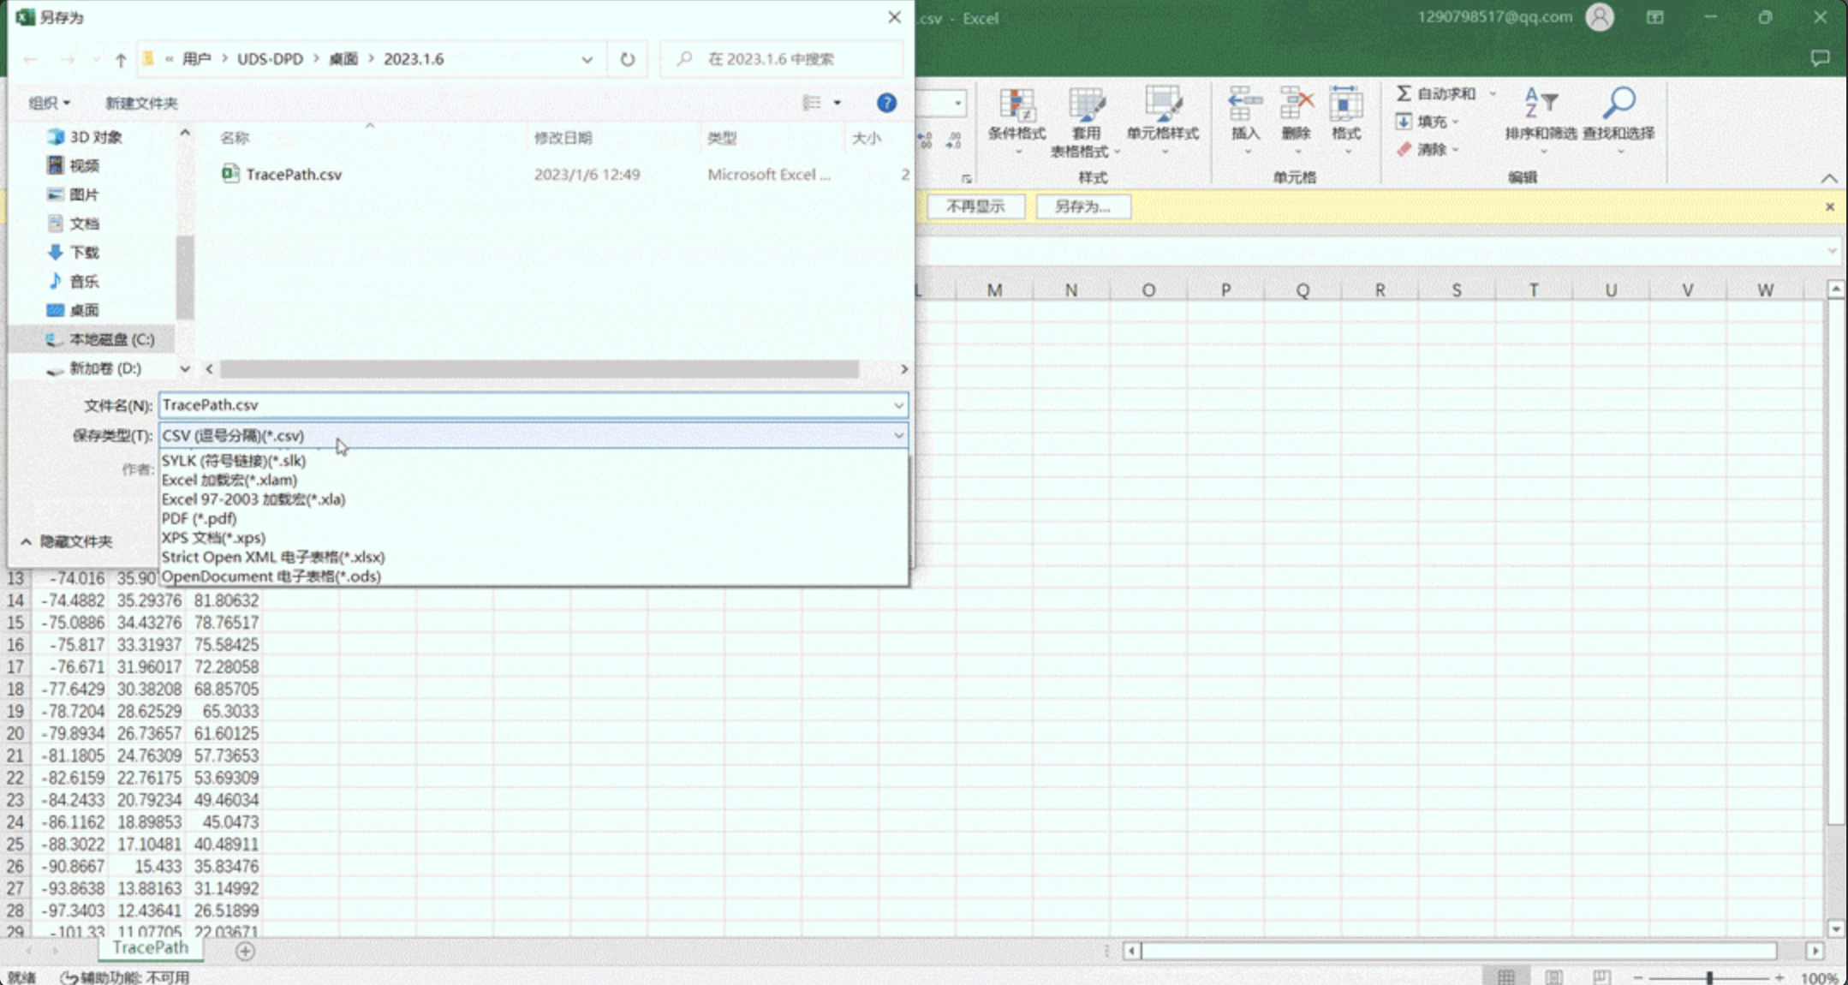Open the TracePath sheet tab
This screenshot has width=1848, height=985.
pos(150,947)
